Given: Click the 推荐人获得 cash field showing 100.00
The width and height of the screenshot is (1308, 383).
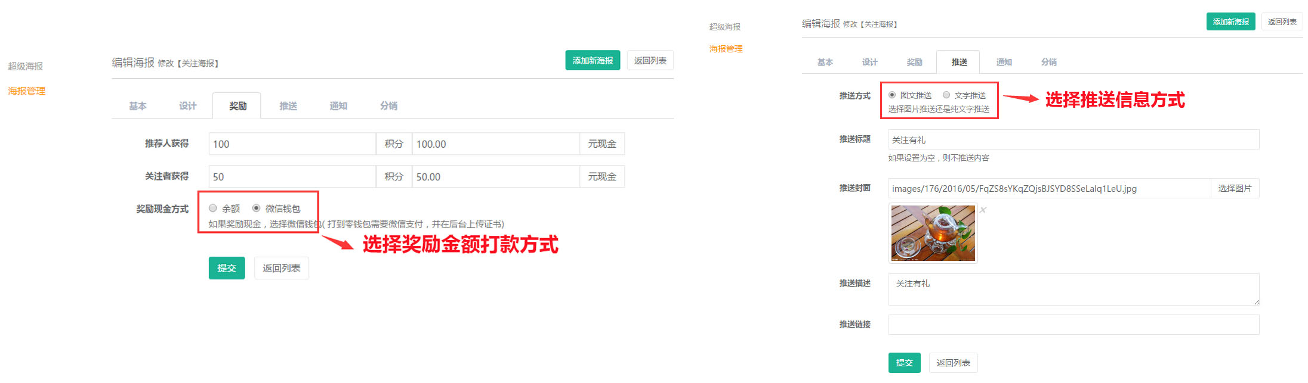Looking at the screenshot, I should [495, 144].
